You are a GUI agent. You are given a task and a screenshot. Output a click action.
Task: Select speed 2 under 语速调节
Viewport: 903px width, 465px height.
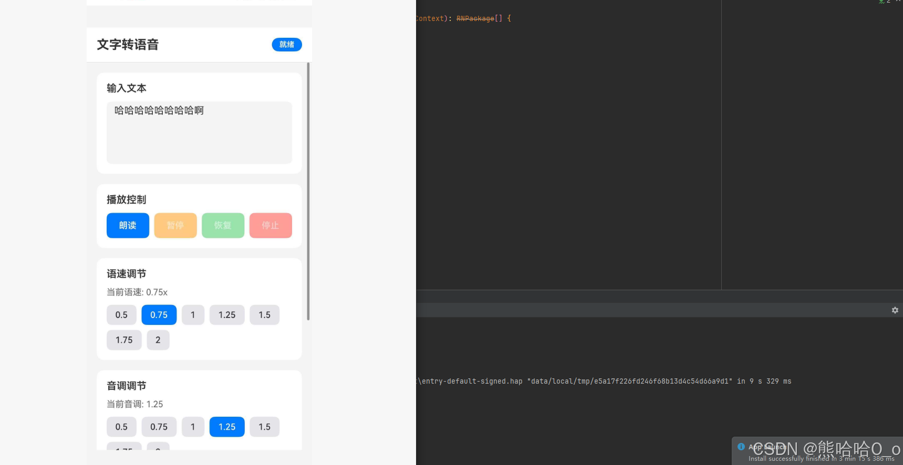[x=158, y=340]
